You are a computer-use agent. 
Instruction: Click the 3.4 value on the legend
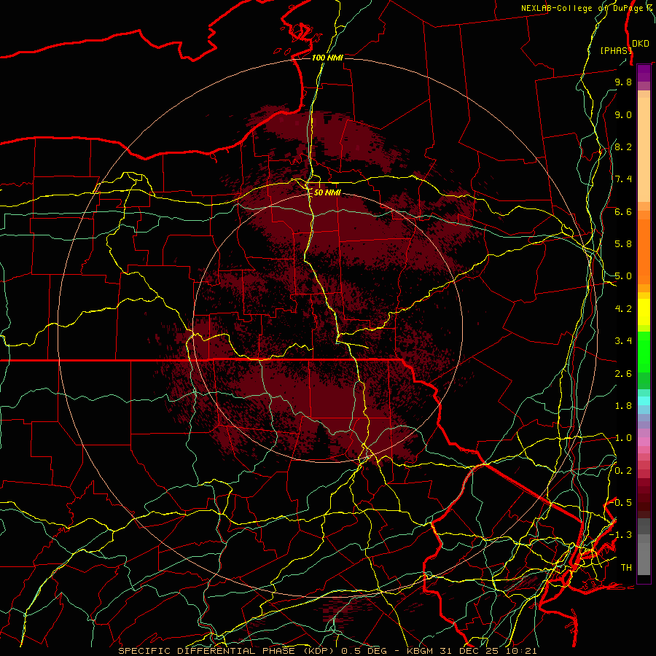coord(623,341)
